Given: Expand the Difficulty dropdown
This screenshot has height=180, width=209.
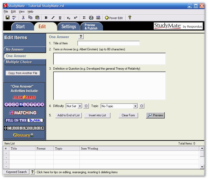Looking at the screenshot, I should [x=80, y=106].
